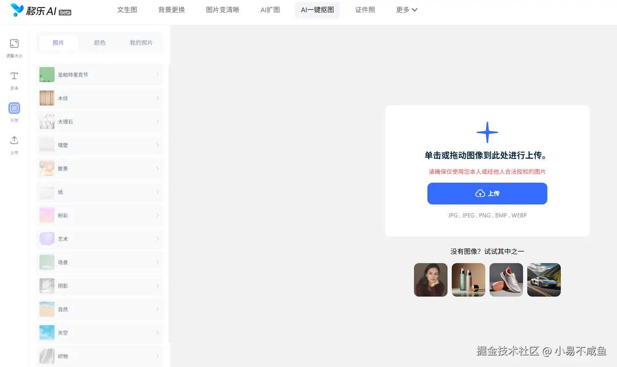Click the 纸 paper thumbnail
Image resolution: width=617 pixels, height=367 pixels.
click(47, 192)
